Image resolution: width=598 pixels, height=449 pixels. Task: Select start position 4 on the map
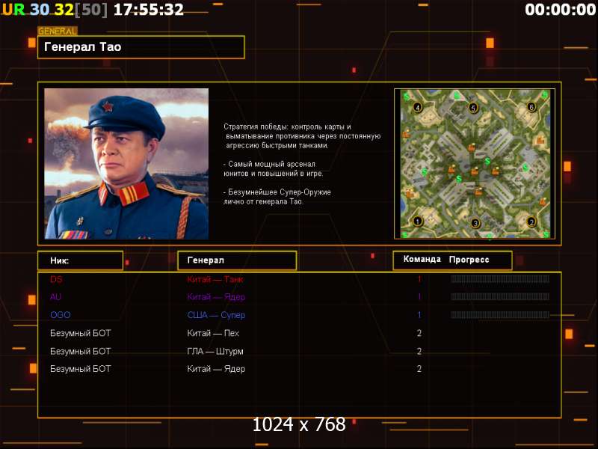pyautogui.click(x=418, y=108)
